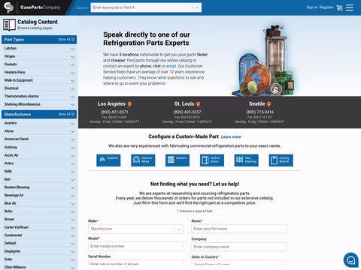Open the hamburger menu icon

tap(350, 7)
